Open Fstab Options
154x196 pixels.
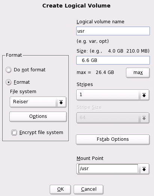(x=113, y=139)
